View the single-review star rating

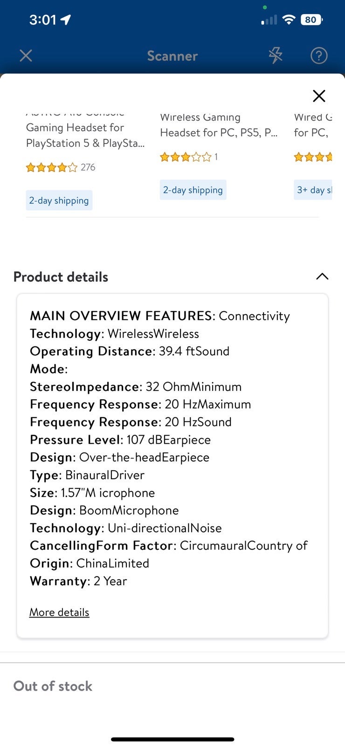pos(189,157)
